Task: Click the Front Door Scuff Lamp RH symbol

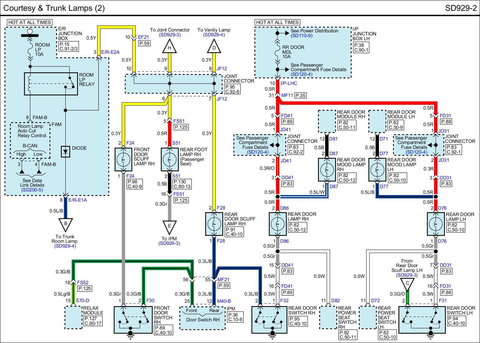Action: pyautogui.click(x=123, y=160)
